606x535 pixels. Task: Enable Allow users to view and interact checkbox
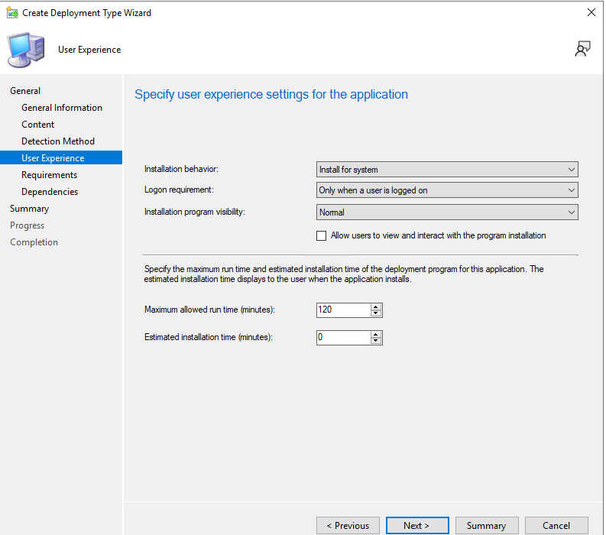(x=322, y=235)
